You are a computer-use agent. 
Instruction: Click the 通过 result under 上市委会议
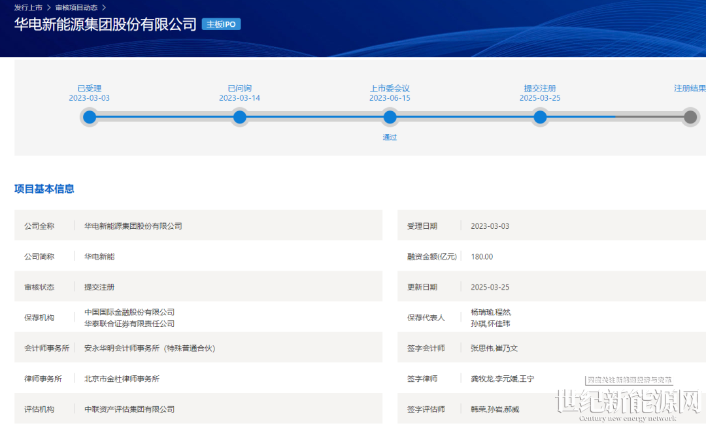point(390,137)
